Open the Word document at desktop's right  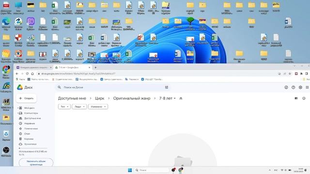pos(288,23)
